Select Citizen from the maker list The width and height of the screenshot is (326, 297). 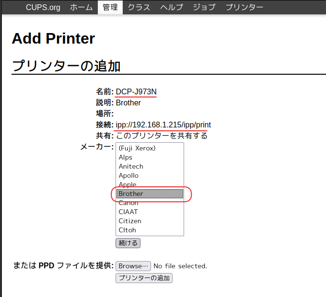[x=130, y=221]
